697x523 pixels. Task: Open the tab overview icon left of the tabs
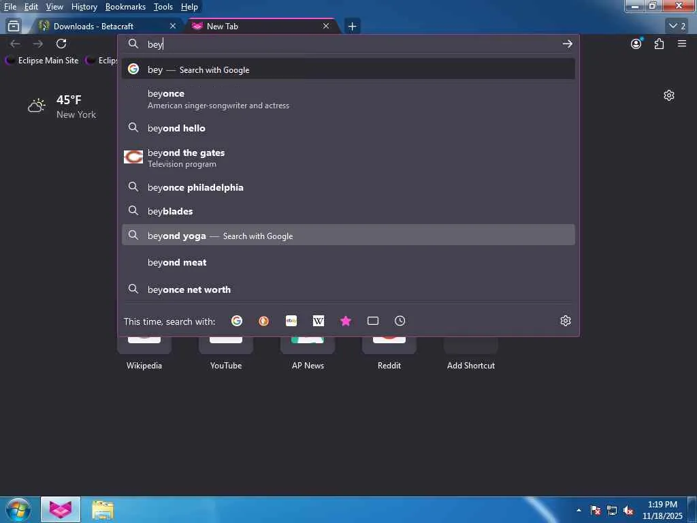[14, 27]
